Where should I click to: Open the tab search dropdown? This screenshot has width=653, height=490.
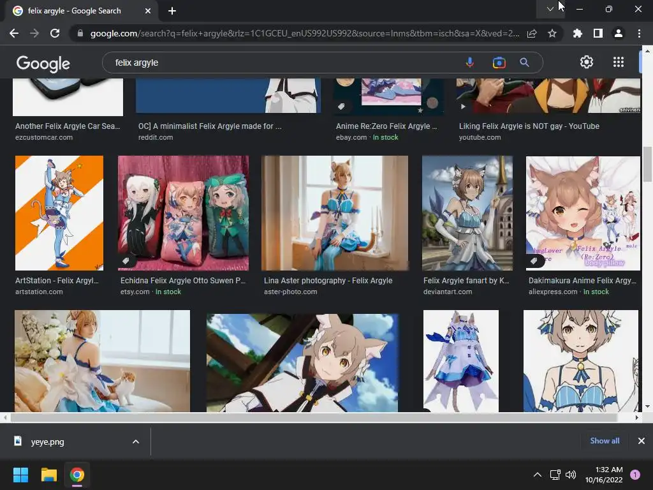pos(550,9)
